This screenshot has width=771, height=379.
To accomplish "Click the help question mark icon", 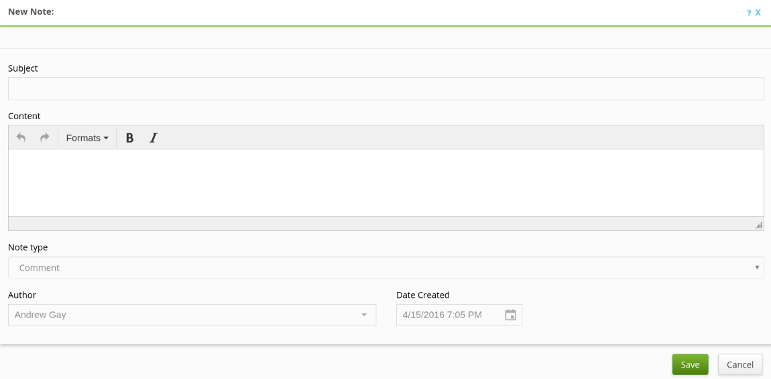I will coord(749,12).
